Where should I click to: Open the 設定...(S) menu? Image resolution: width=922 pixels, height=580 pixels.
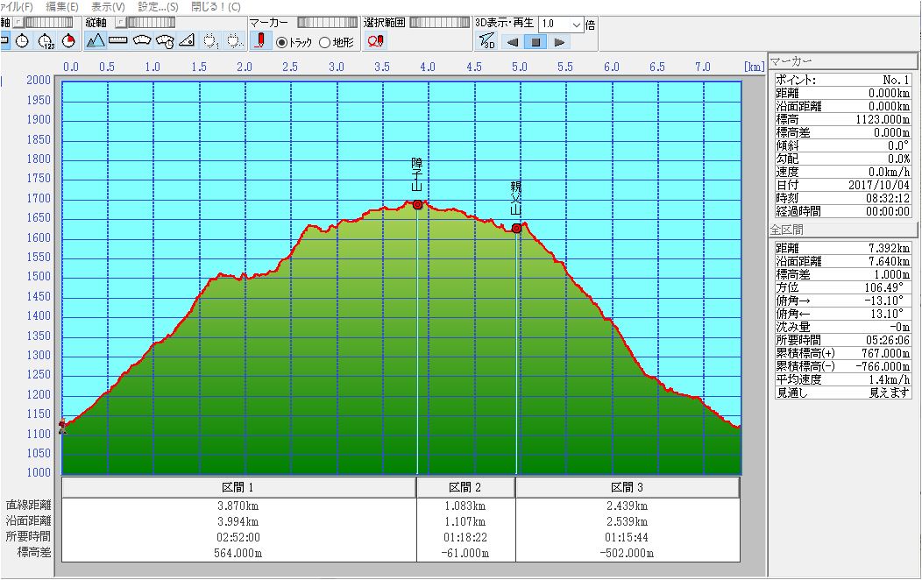tap(158, 7)
